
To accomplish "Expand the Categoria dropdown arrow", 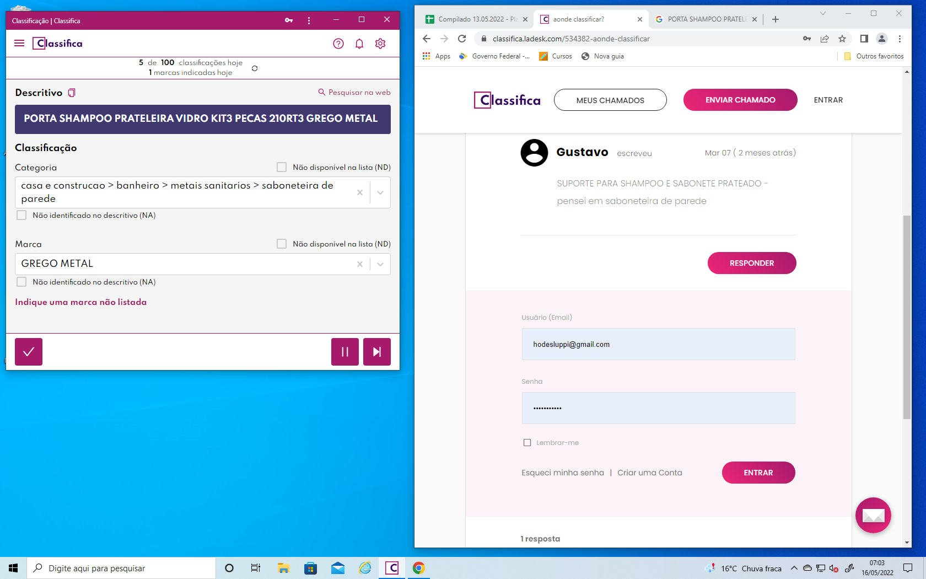I will pos(380,192).
